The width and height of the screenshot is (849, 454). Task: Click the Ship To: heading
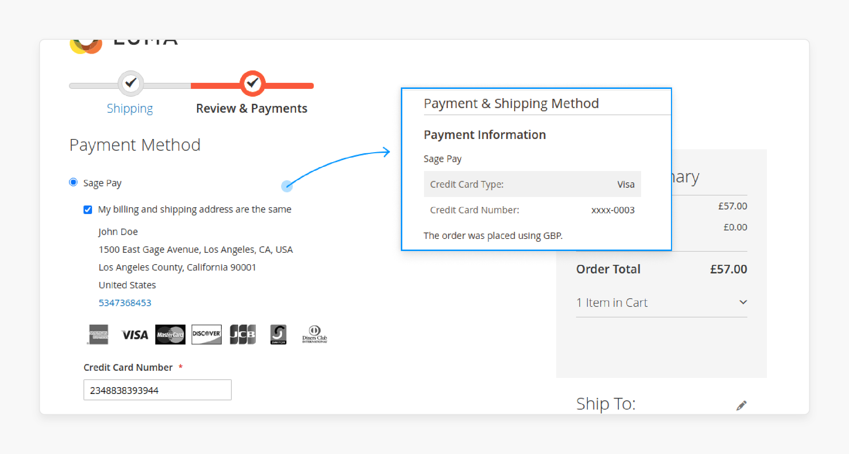(606, 404)
